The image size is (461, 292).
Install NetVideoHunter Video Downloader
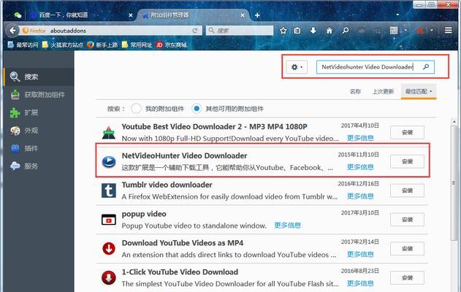pos(407,161)
